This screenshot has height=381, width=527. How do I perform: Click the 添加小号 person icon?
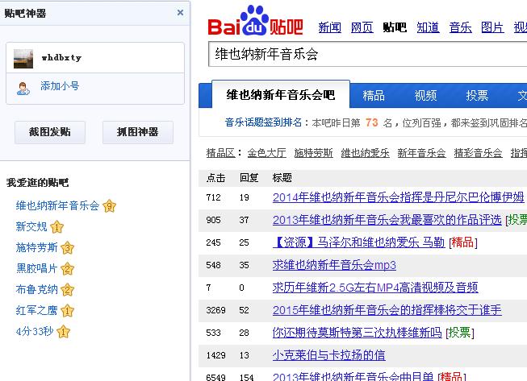point(23,89)
